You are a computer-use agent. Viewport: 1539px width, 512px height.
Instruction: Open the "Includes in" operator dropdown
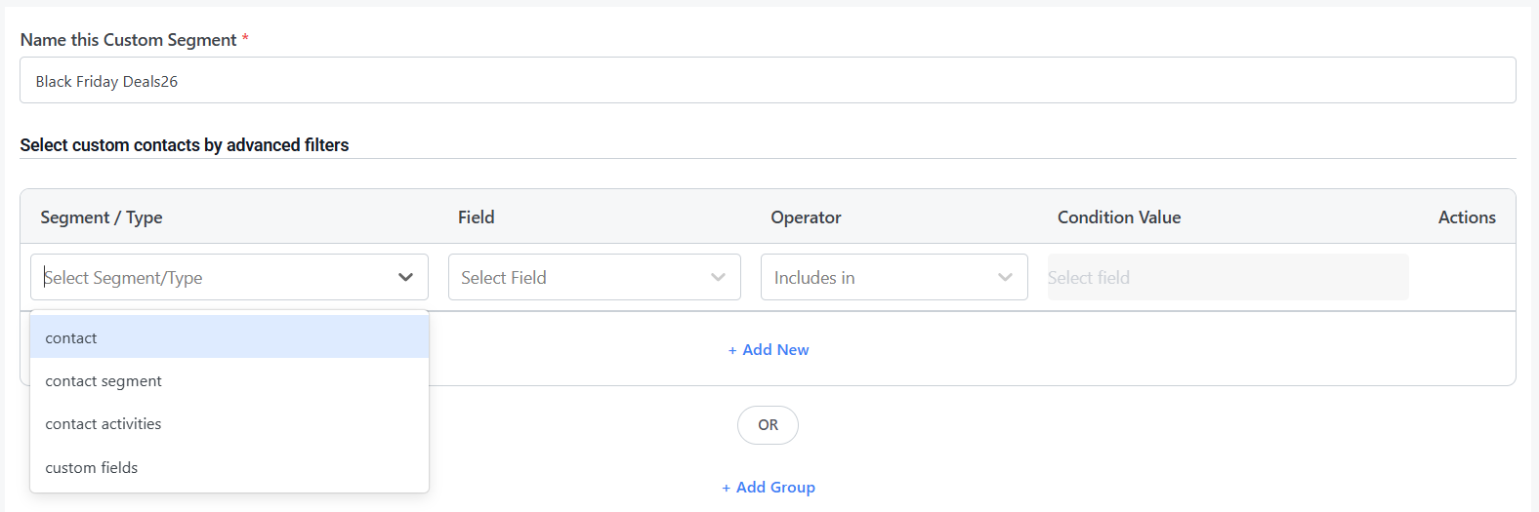pos(894,277)
